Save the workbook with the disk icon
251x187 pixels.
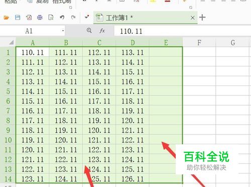[x=18, y=18]
